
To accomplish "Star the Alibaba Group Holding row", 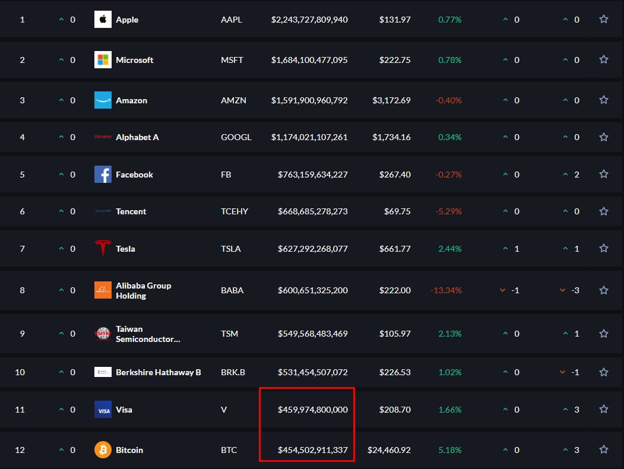I will pyautogui.click(x=603, y=290).
